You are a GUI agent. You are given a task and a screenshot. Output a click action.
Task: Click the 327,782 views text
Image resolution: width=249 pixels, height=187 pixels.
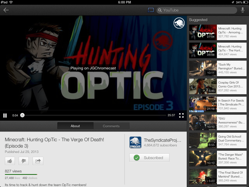[228, 36]
